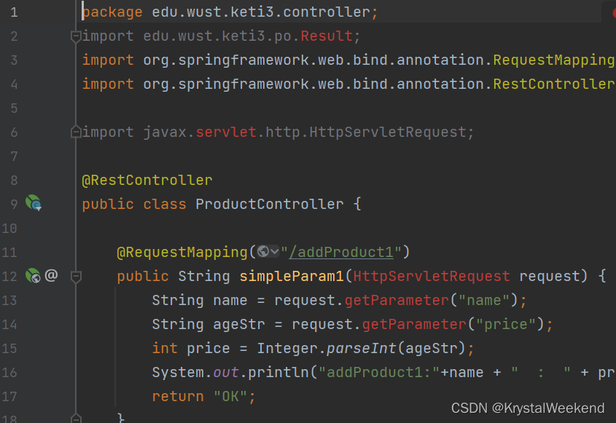Click the package name edu.wust.keti3.controller
Screen dimensions: 616x423
point(261,12)
